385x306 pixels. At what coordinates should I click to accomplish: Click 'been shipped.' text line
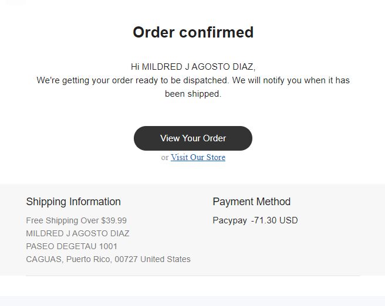[x=193, y=94]
